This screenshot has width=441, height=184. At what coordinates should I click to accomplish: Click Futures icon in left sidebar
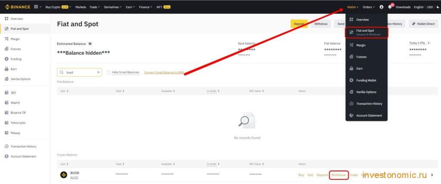(x=6, y=49)
